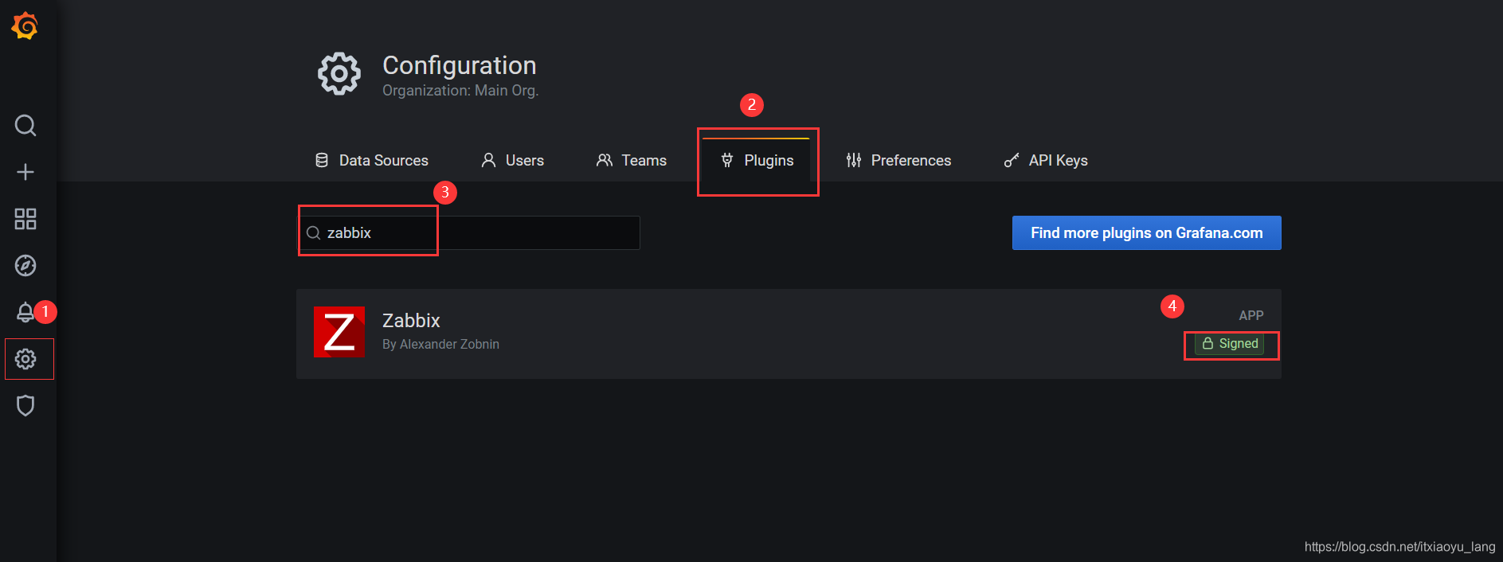Screen dimensions: 1503x562
Task: Open the Configuration gear in sidebar
Action: (x=25, y=359)
